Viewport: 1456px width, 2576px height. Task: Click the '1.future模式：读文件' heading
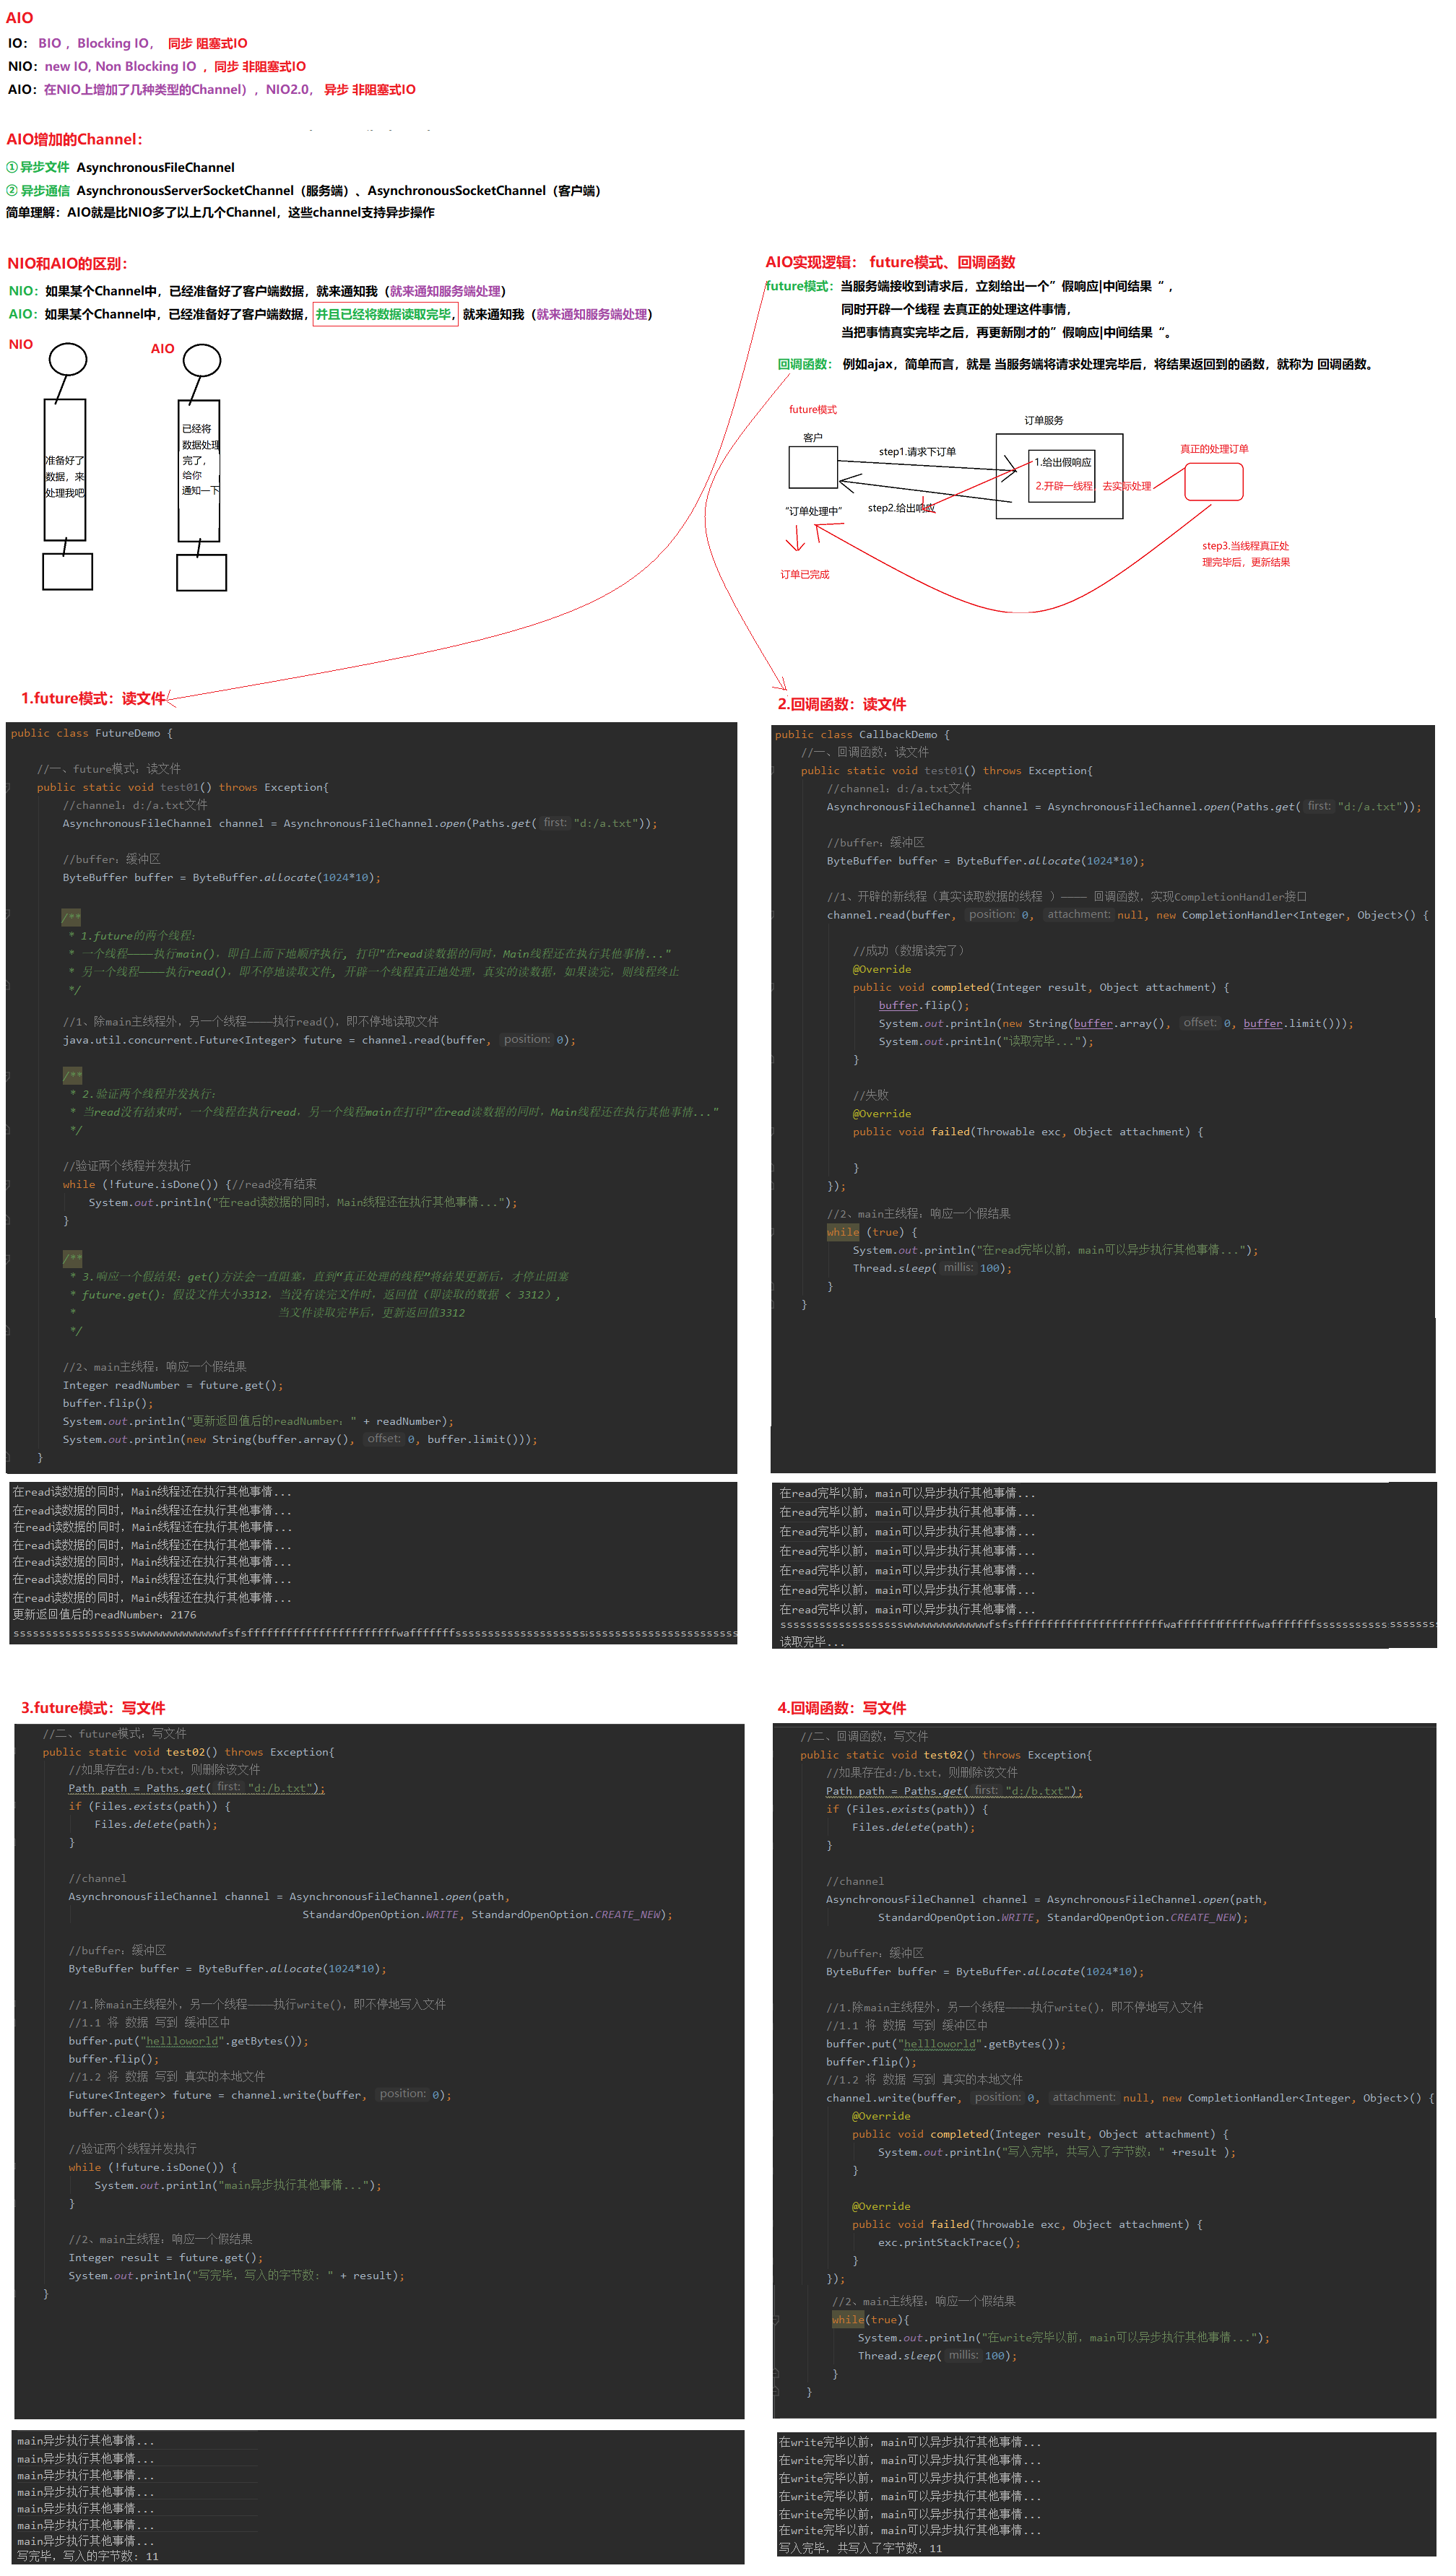click(92, 698)
